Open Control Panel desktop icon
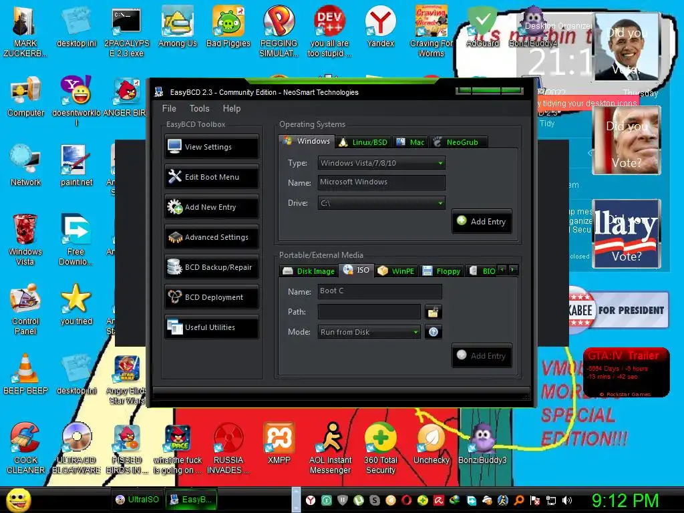684x513 pixels. click(x=25, y=309)
